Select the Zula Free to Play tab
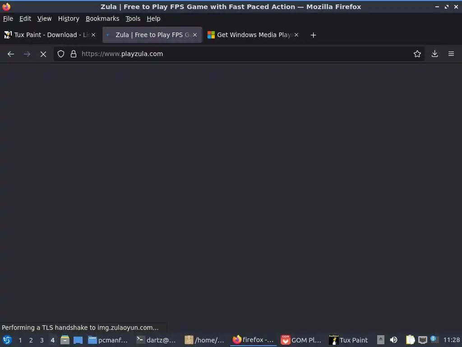 [152, 35]
